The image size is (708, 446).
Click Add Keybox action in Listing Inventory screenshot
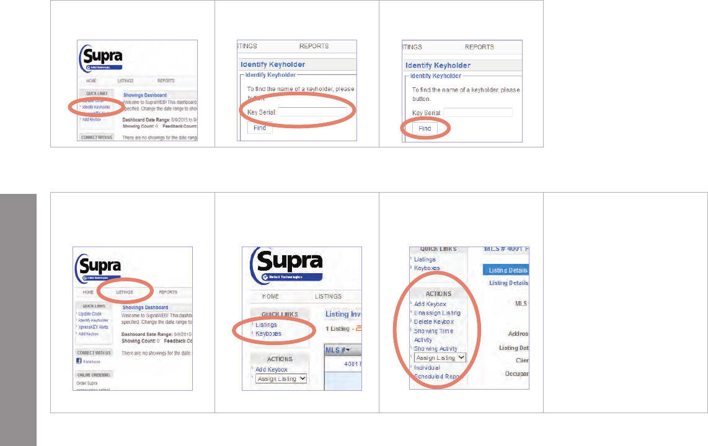[272, 369]
